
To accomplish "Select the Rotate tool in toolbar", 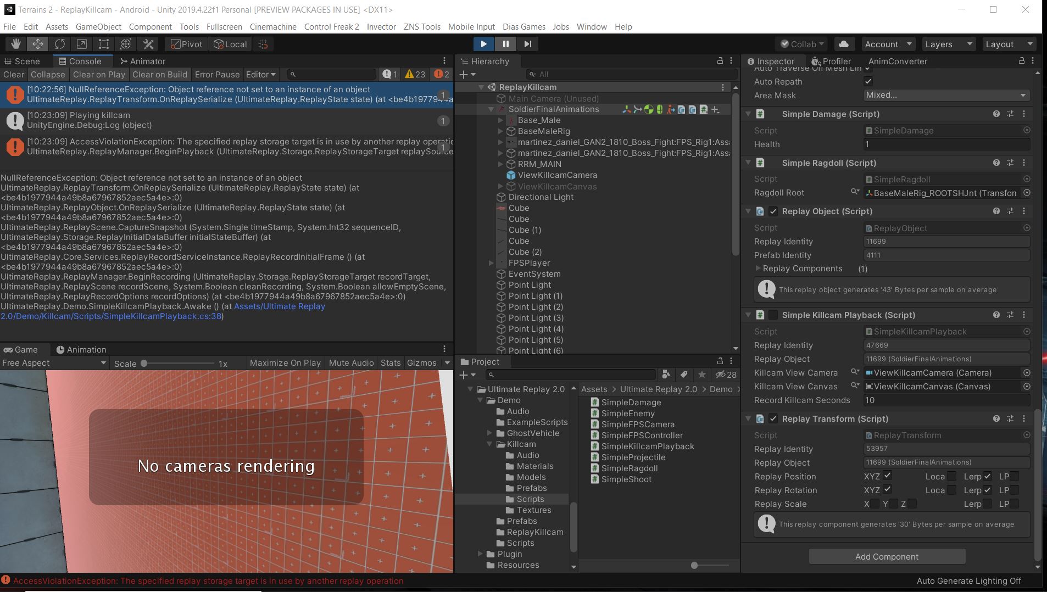I will 60,44.
